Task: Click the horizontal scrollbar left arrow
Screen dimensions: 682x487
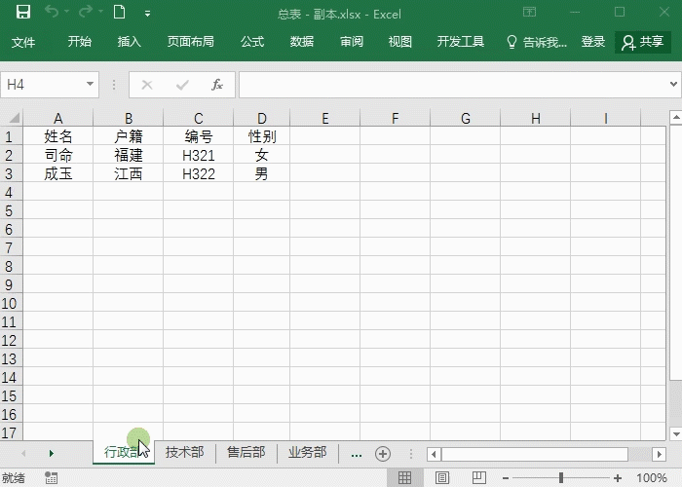Action: click(x=434, y=455)
